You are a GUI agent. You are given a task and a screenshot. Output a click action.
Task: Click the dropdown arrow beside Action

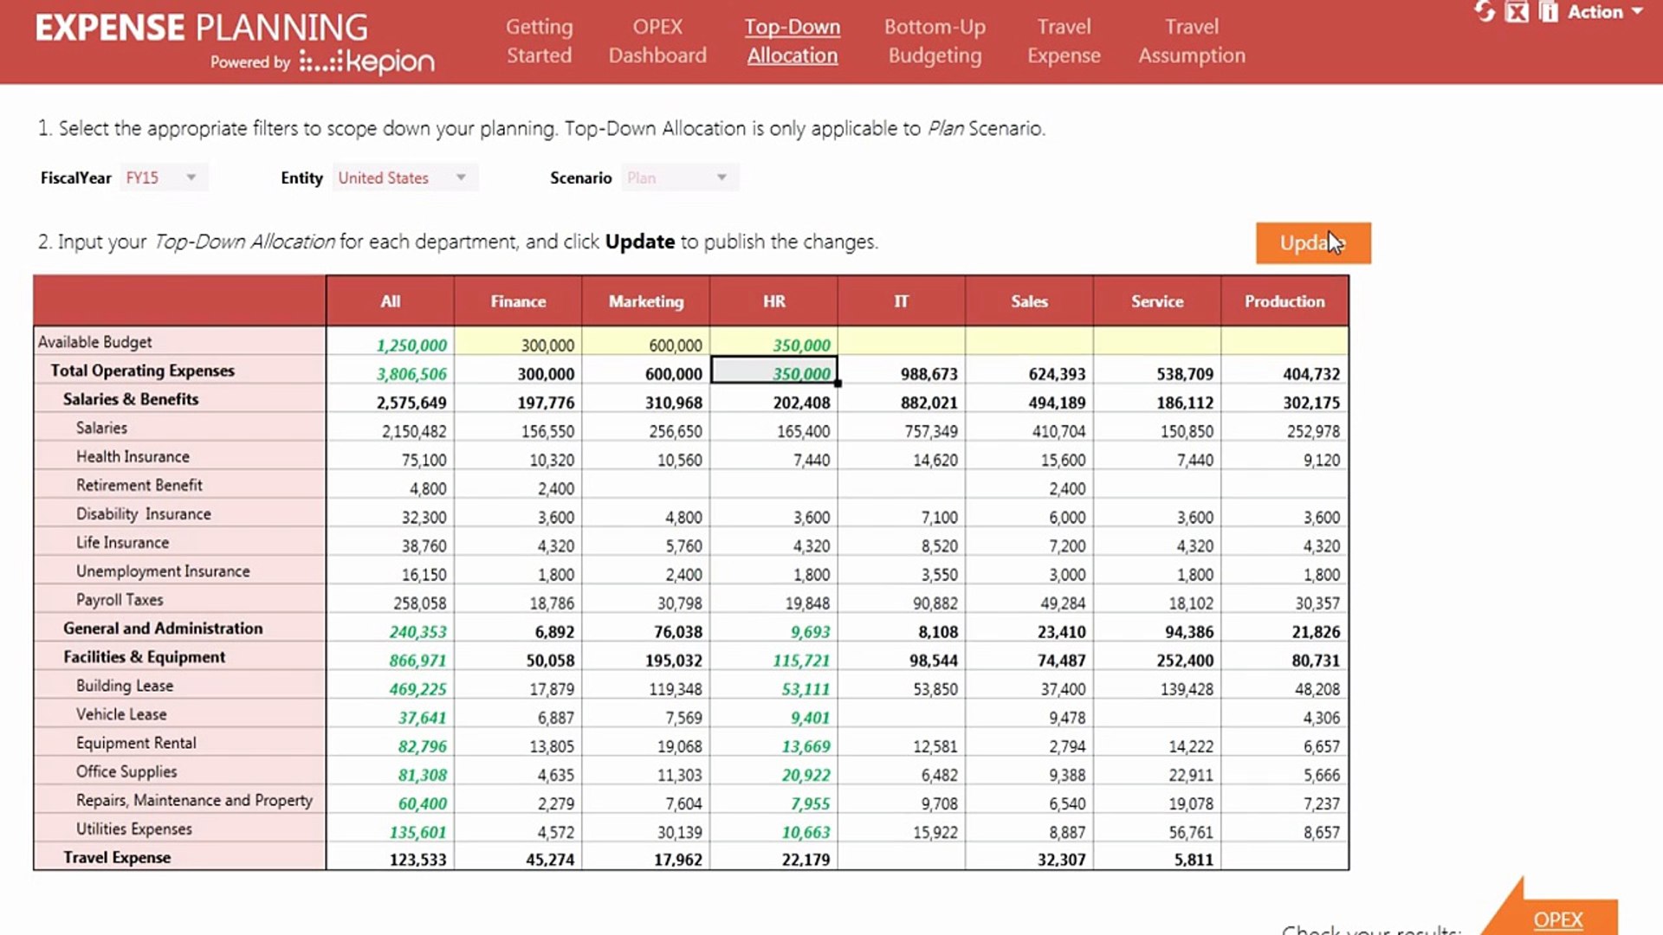(1637, 13)
